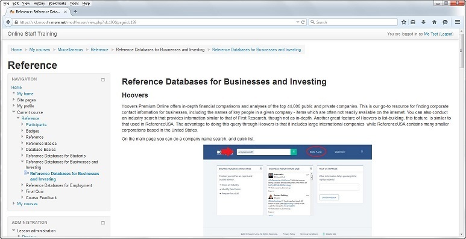
Task: Open the Reference course link in tree
Action: click(x=30, y=118)
